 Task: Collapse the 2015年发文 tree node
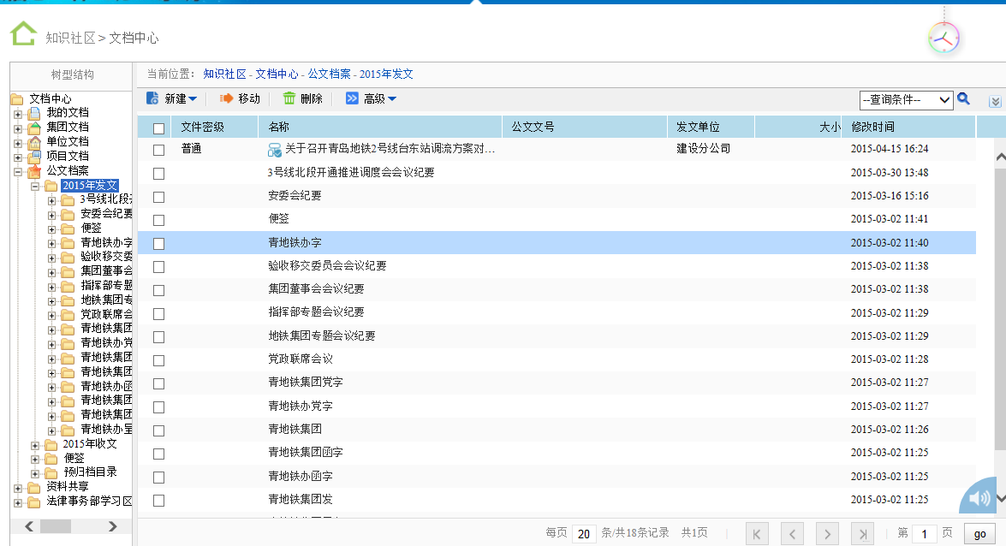[x=35, y=187]
